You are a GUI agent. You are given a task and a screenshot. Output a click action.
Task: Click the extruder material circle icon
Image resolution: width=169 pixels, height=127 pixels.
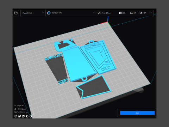[49, 13]
